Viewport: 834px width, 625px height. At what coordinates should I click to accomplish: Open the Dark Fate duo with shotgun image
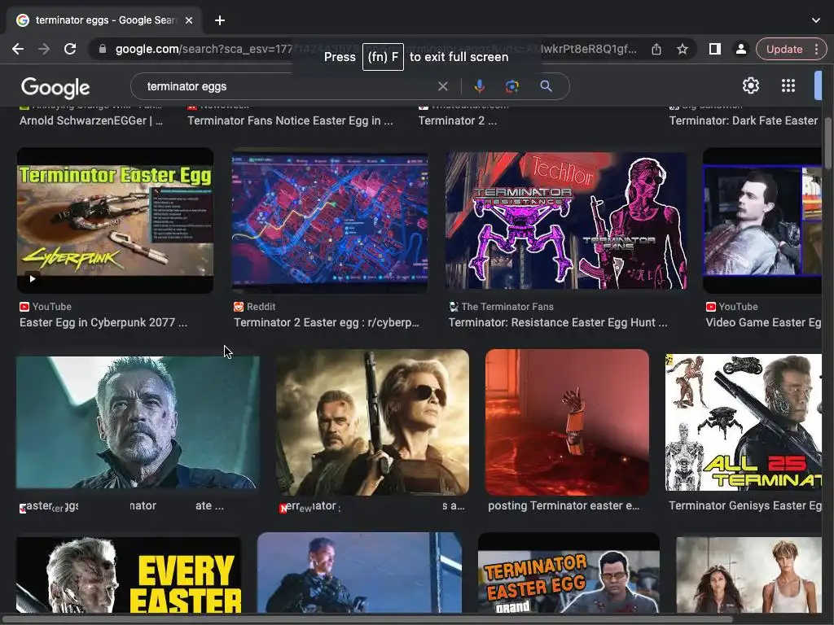click(372, 422)
